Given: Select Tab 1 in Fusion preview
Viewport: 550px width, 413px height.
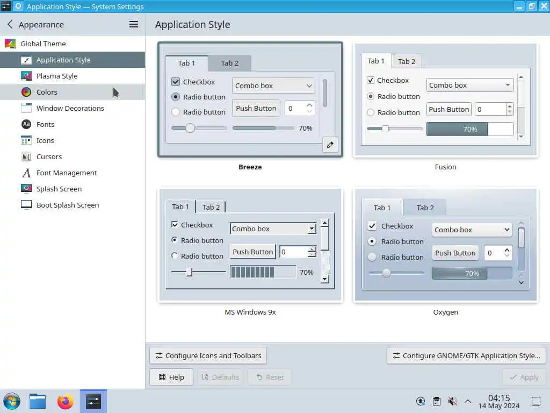Looking at the screenshot, I should click(376, 61).
